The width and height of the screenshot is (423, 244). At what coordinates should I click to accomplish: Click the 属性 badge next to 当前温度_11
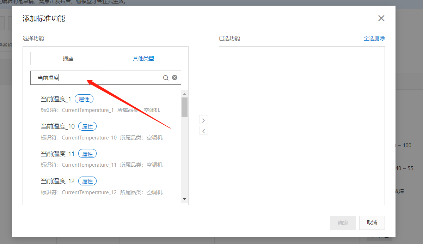coord(87,153)
